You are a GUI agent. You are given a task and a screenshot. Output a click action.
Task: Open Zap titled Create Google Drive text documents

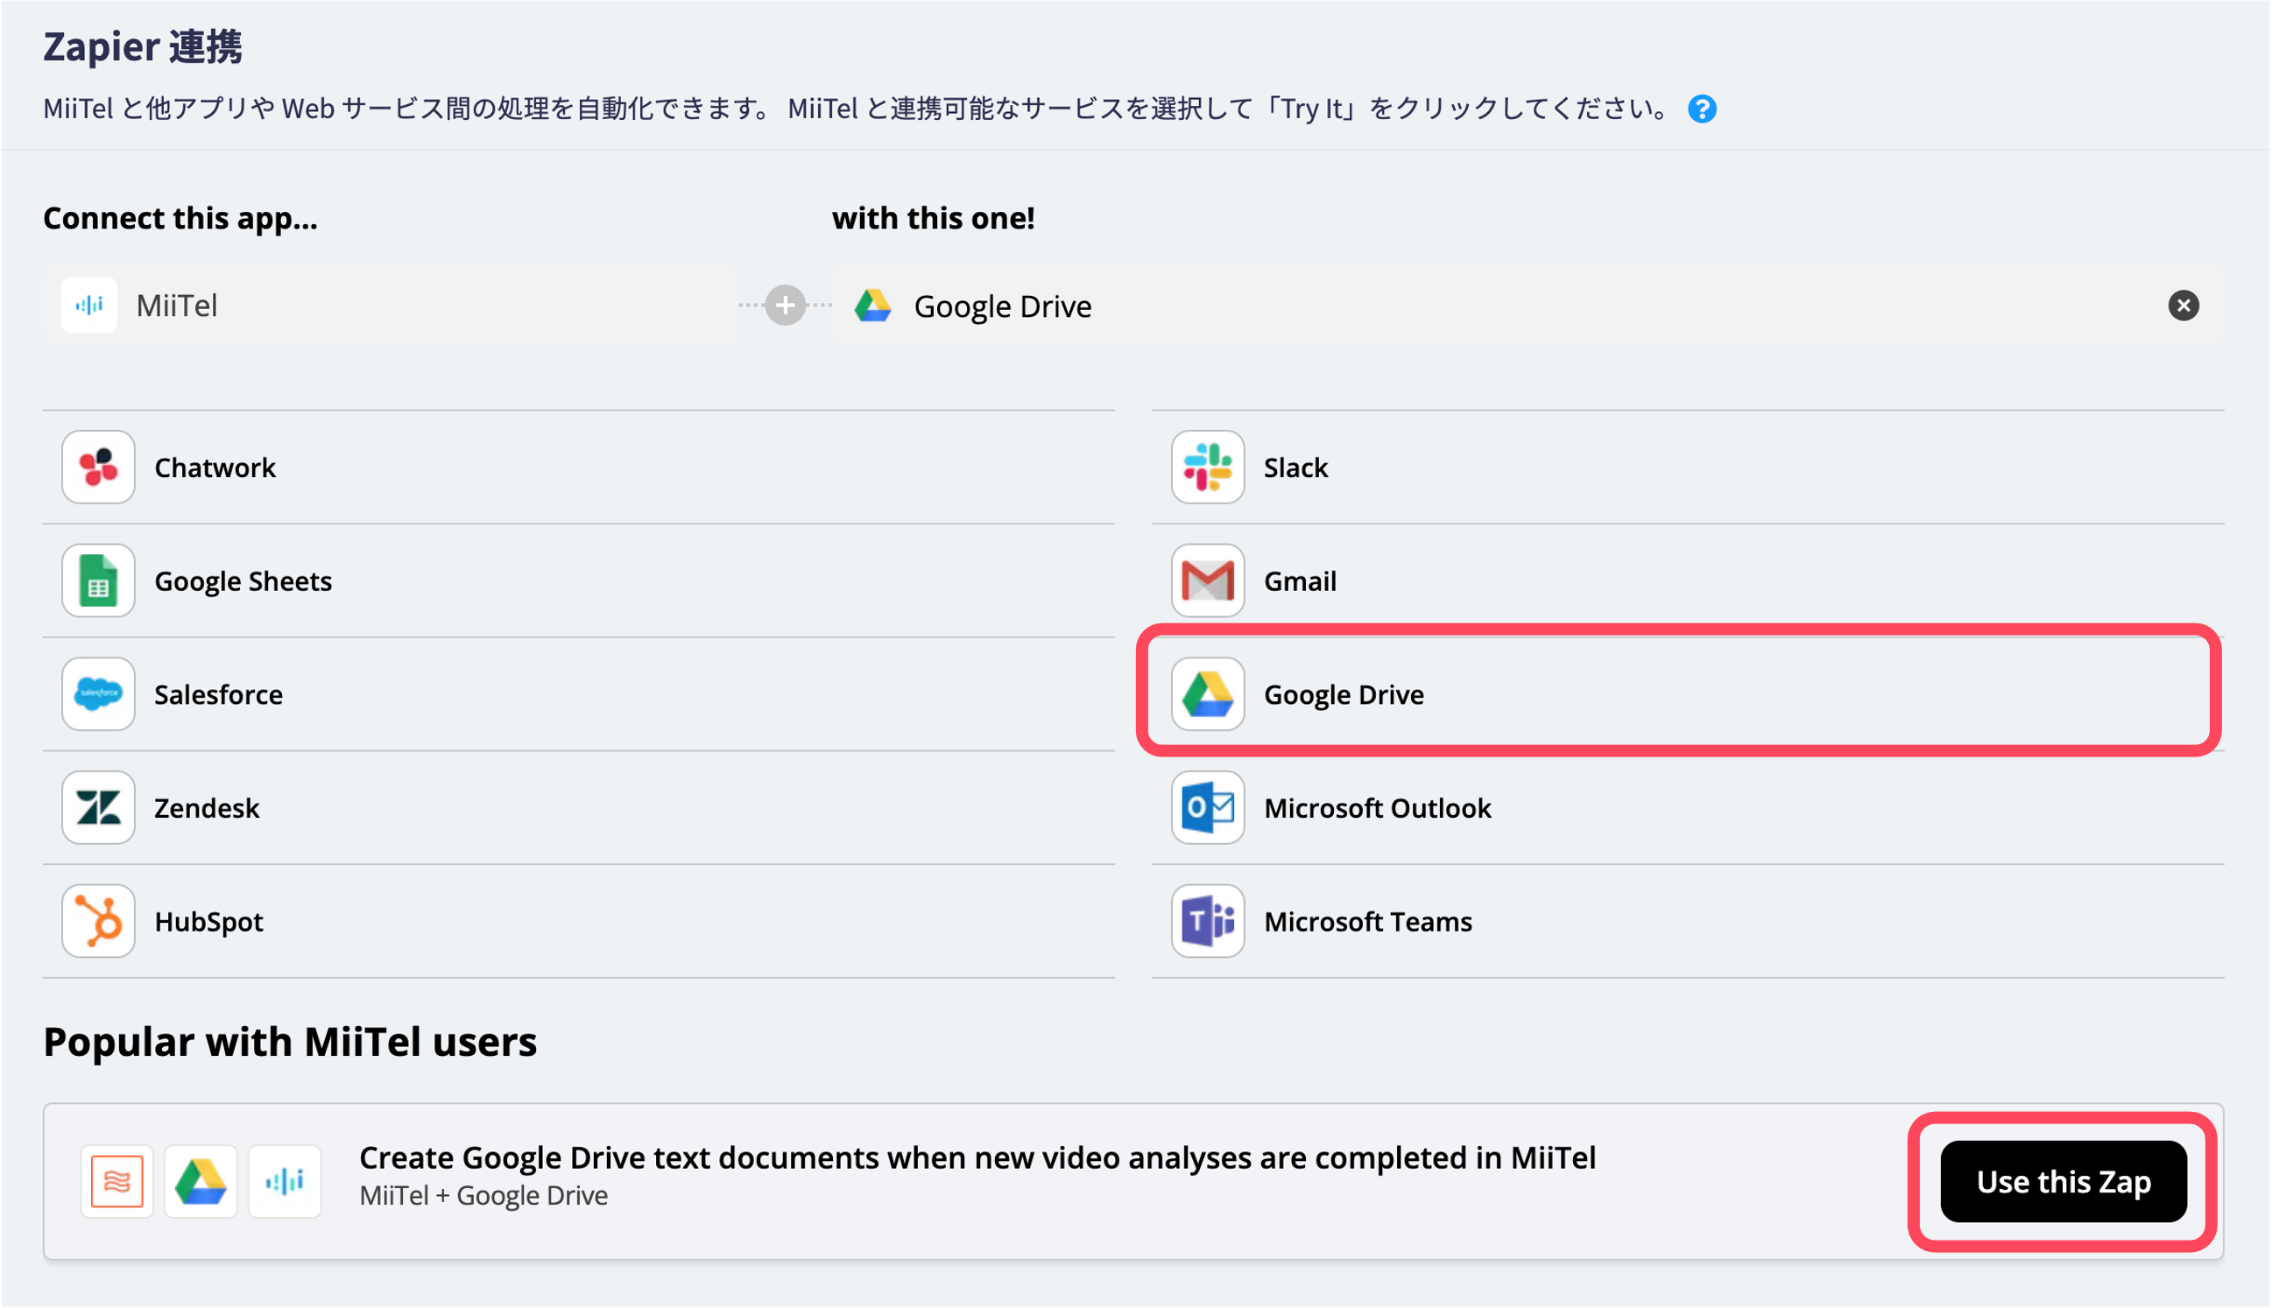point(977,1158)
